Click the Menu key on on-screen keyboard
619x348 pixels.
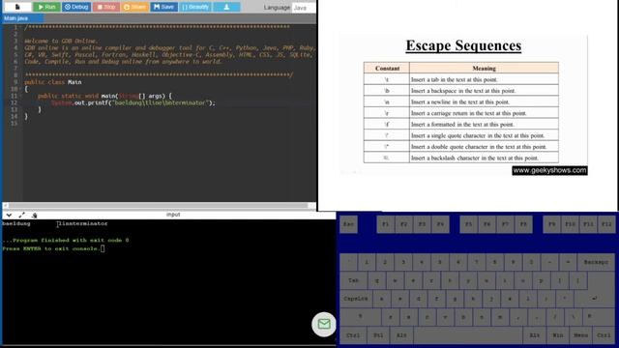coord(580,335)
